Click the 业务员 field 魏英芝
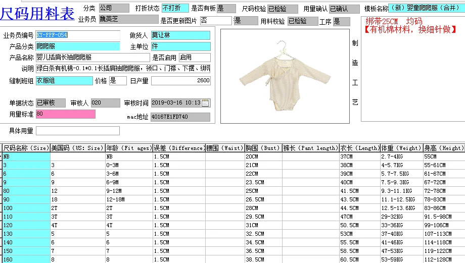 click(129, 19)
